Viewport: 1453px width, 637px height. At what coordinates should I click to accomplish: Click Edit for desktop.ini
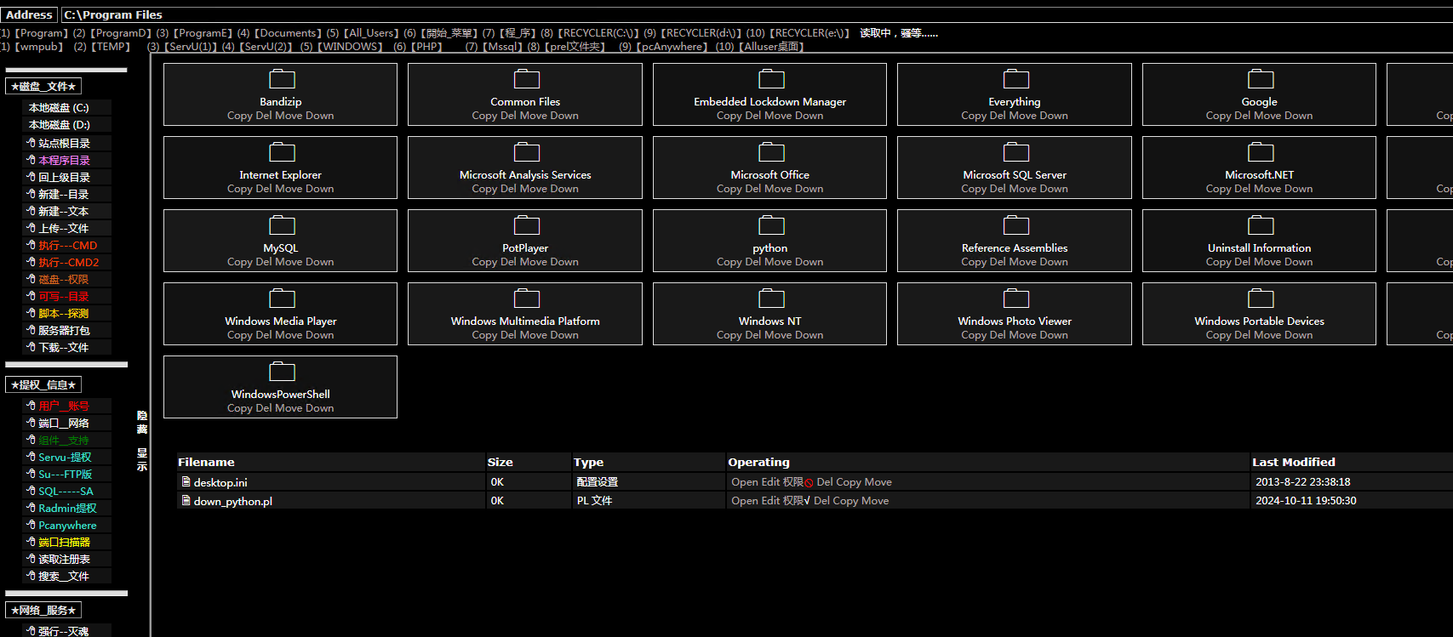[x=770, y=482]
